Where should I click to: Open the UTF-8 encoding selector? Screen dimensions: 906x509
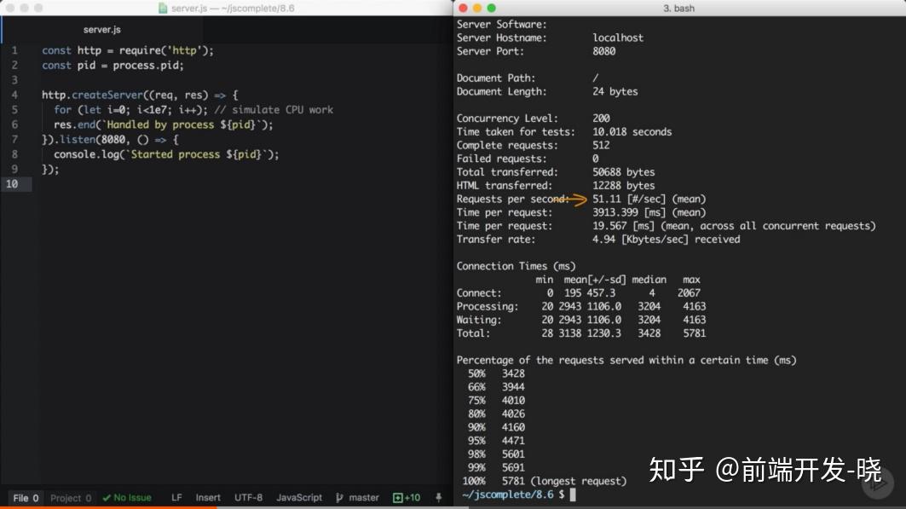(x=248, y=497)
